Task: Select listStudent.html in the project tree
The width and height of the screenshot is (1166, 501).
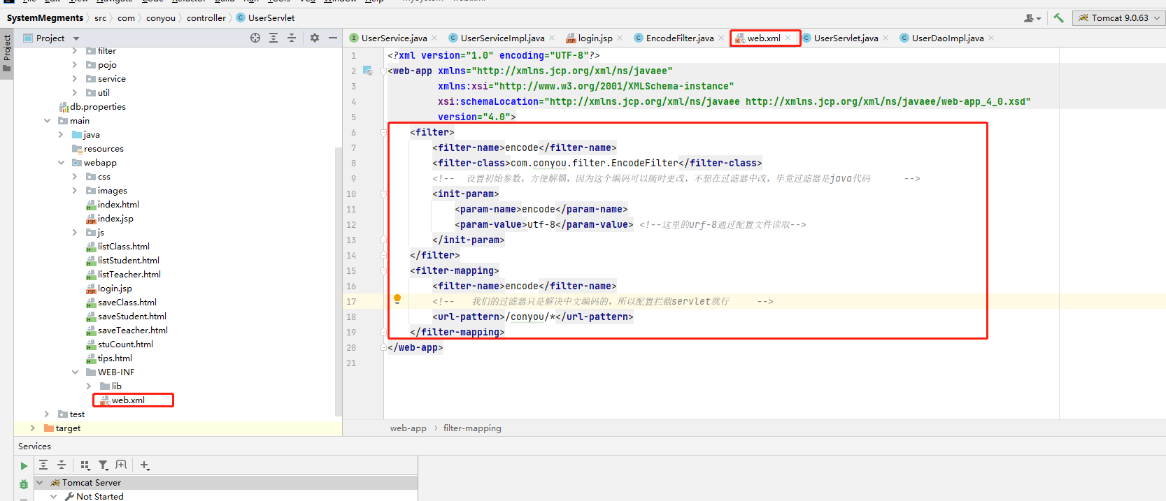Action: click(129, 261)
